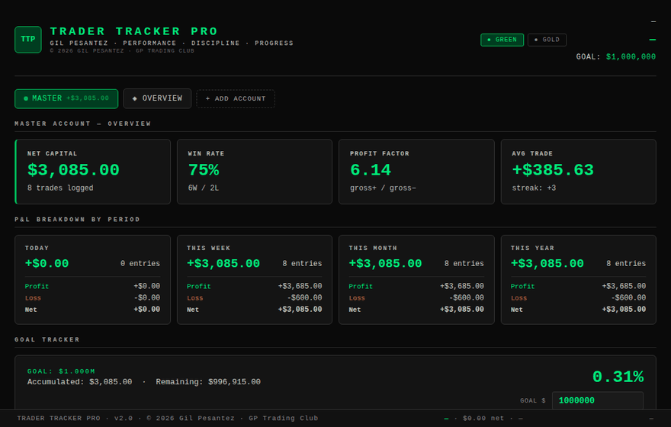The width and height of the screenshot is (671, 427).
Task: Click '8 entries' in This Month card
Action: click(x=464, y=264)
